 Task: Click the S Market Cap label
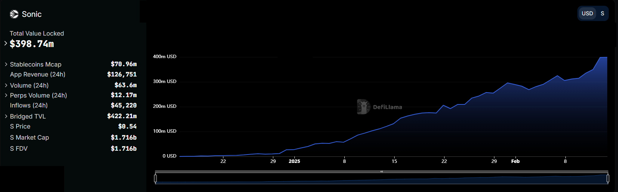point(30,137)
